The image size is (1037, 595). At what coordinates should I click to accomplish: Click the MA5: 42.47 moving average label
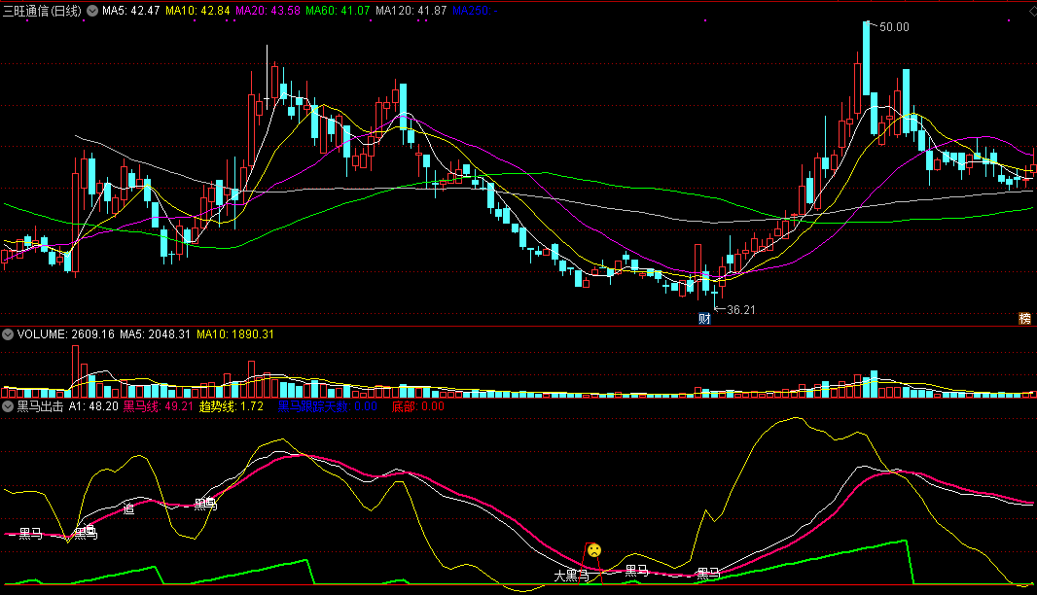coord(131,11)
